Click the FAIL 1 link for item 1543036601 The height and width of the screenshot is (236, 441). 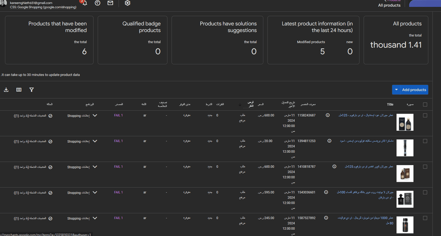pos(118,192)
